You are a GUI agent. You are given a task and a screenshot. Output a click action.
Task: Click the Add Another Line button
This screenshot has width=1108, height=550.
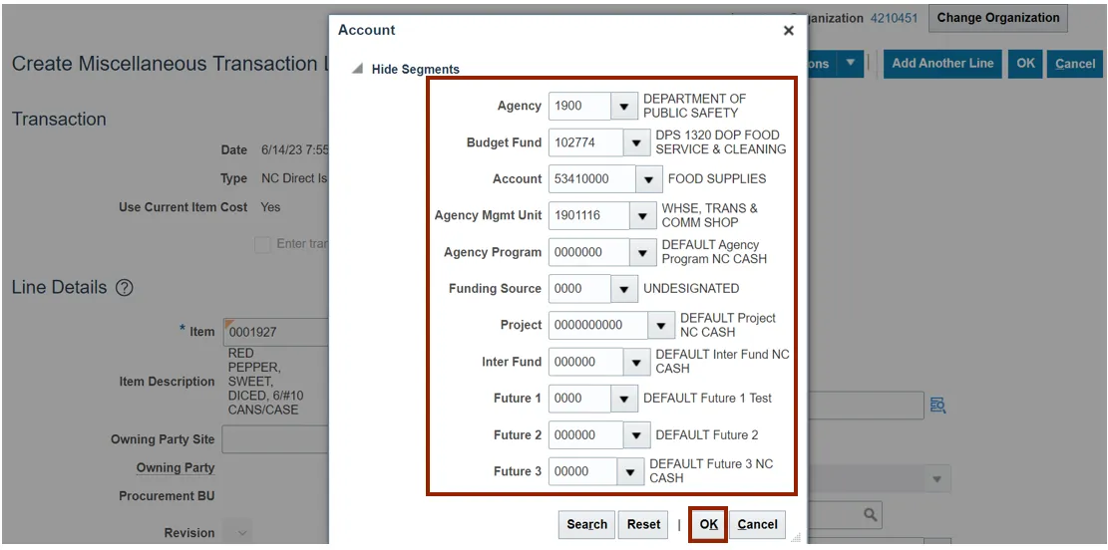[941, 64]
